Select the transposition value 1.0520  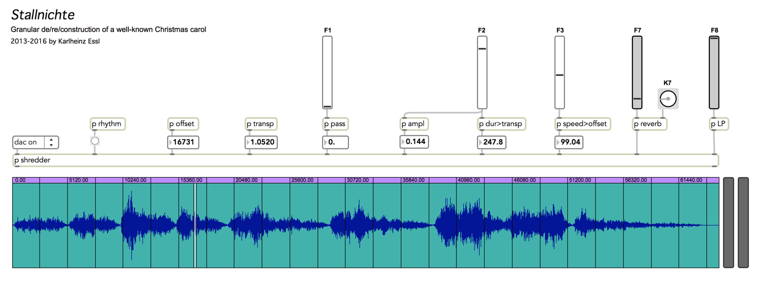coord(261,143)
